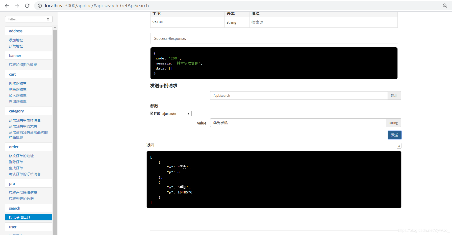Click the sidebar Filter input

[x=26, y=19]
